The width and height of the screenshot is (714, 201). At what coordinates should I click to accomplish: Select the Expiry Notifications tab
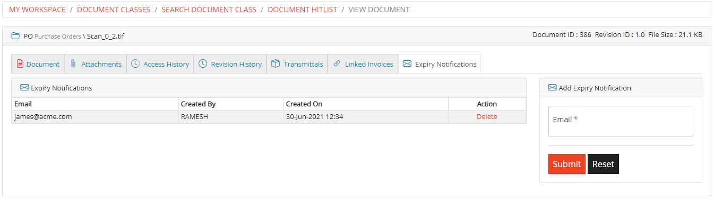(440, 64)
